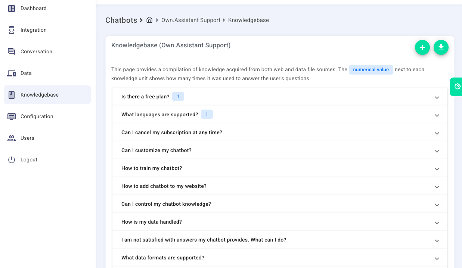Image resolution: width=462 pixels, height=268 pixels.
Task: Click the Dashboard sidebar icon
Action: tap(12, 8)
